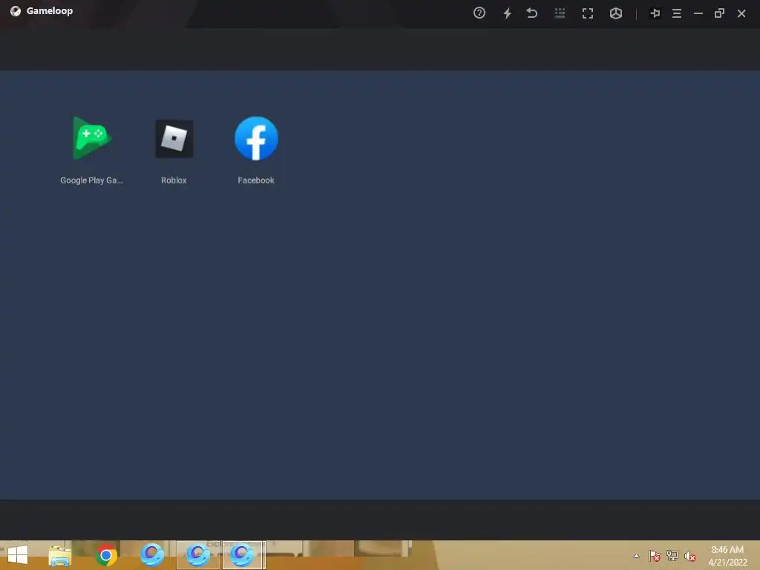Open the keyboard mapping icon
This screenshot has height=570, width=760.
pos(560,13)
